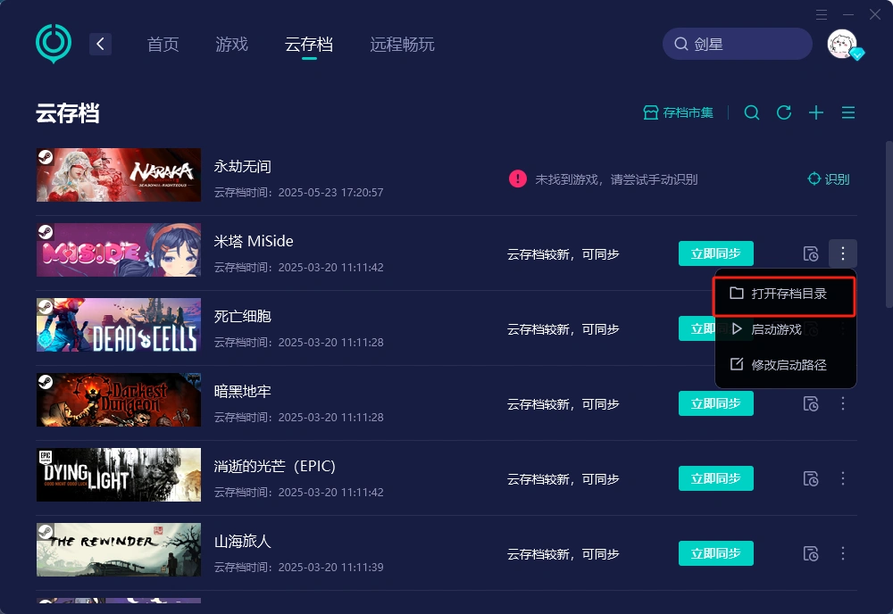893x614 pixels.
Task: Open save history icon for 暗黑地牢
Action: click(811, 404)
